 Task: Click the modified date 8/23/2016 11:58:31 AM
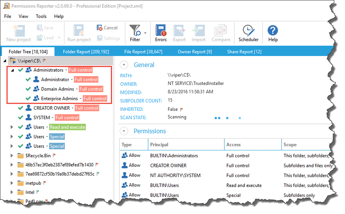pos(191,92)
